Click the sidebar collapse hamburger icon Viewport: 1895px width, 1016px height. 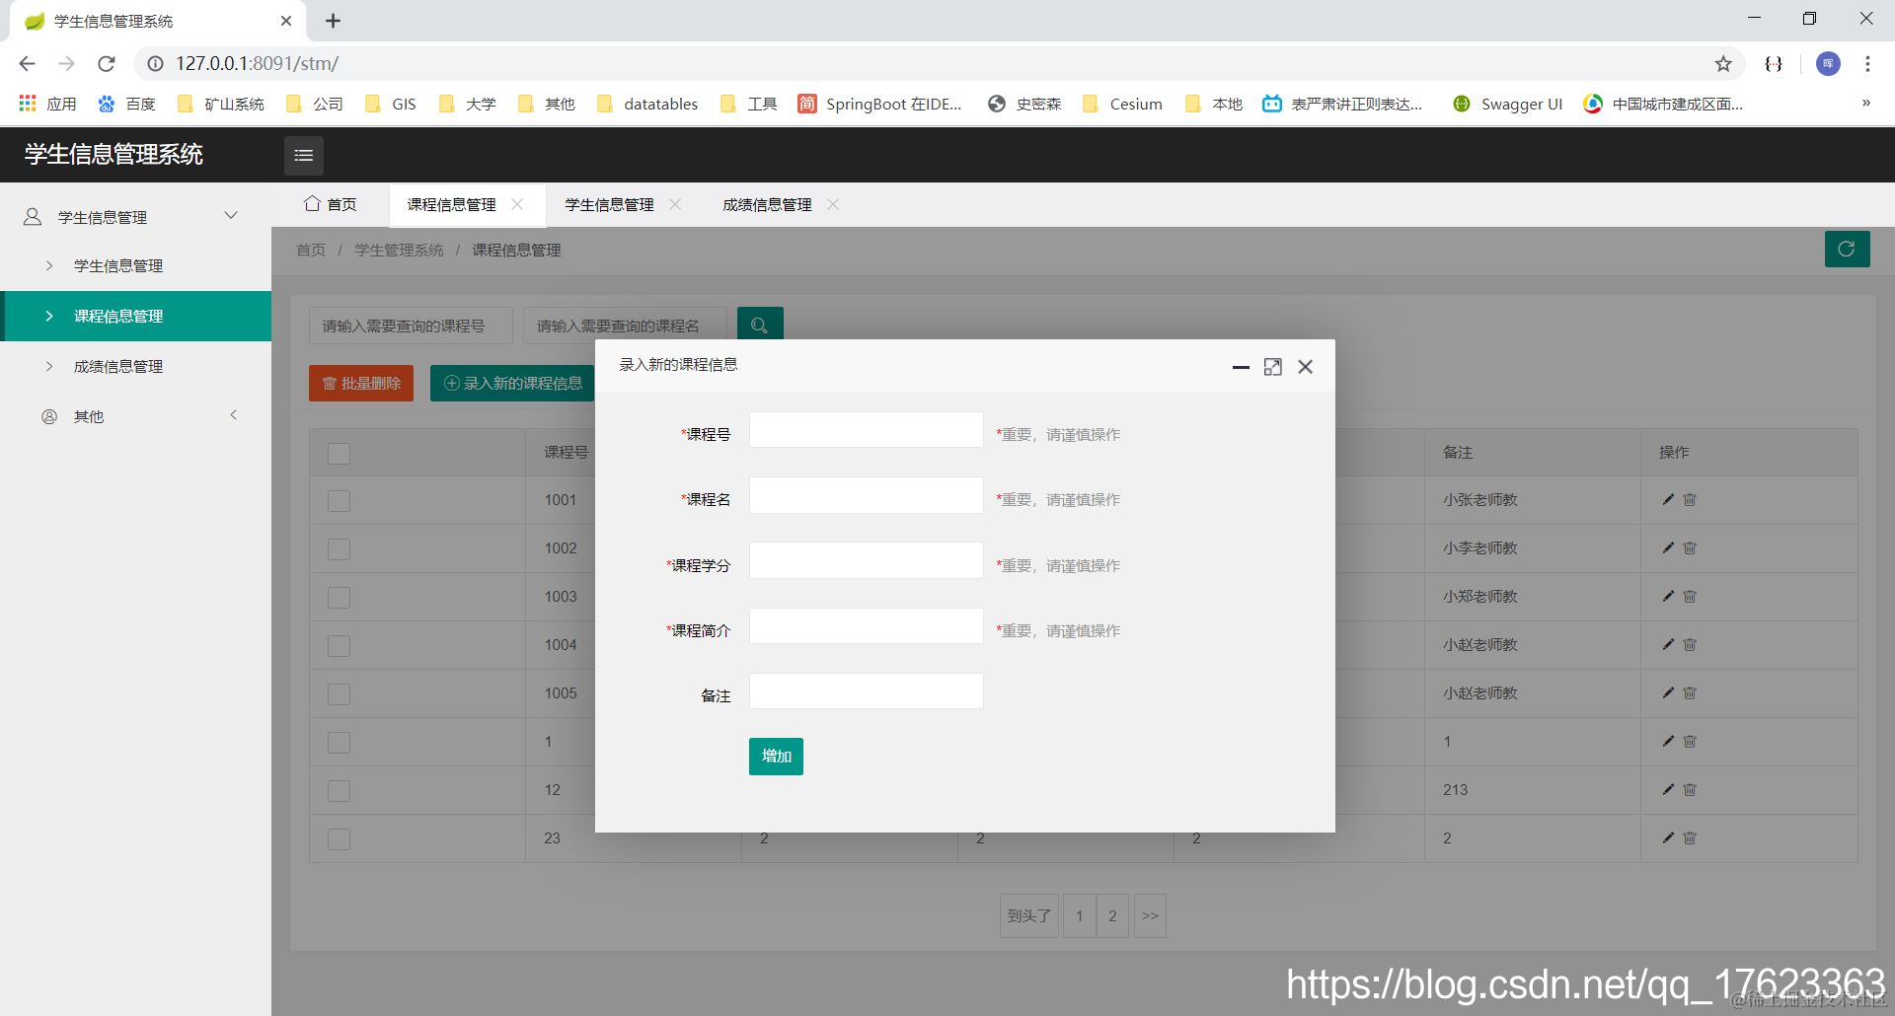[x=303, y=155]
